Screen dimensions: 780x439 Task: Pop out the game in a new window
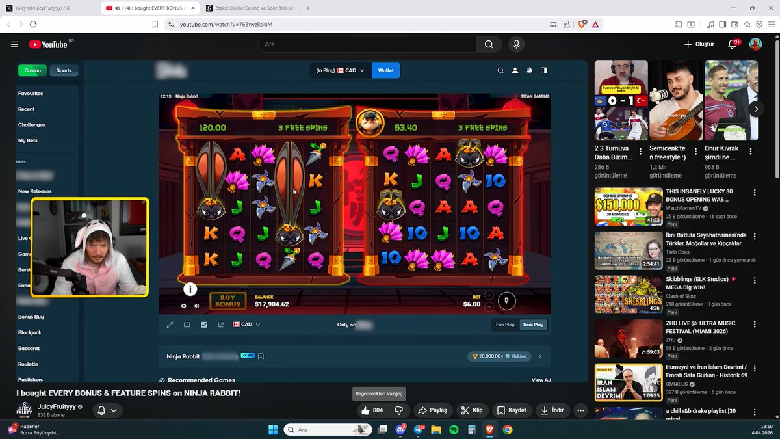[220, 325]
